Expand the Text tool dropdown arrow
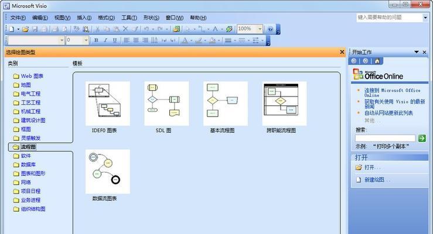The width and height of the screenshot is (433, 234). click(221, 29)
